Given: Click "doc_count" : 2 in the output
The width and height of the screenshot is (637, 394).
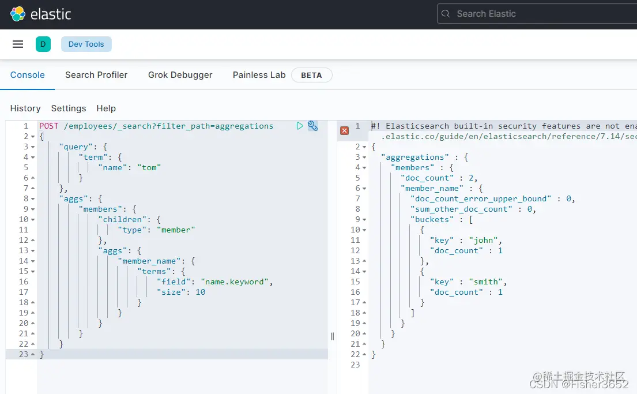Looking at the screenshot, I should click(439, 178).
